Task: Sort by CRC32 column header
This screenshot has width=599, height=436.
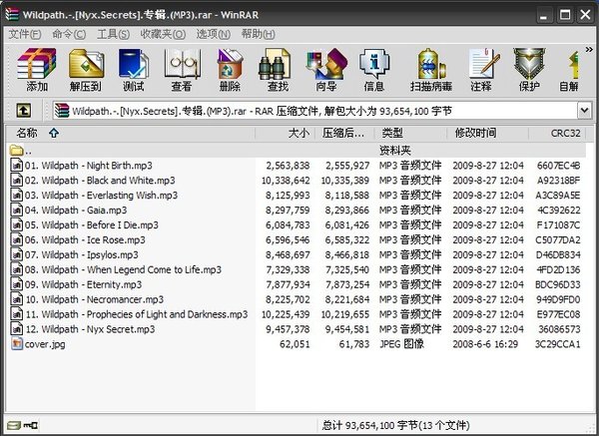Action: click(x=558, y=134)
